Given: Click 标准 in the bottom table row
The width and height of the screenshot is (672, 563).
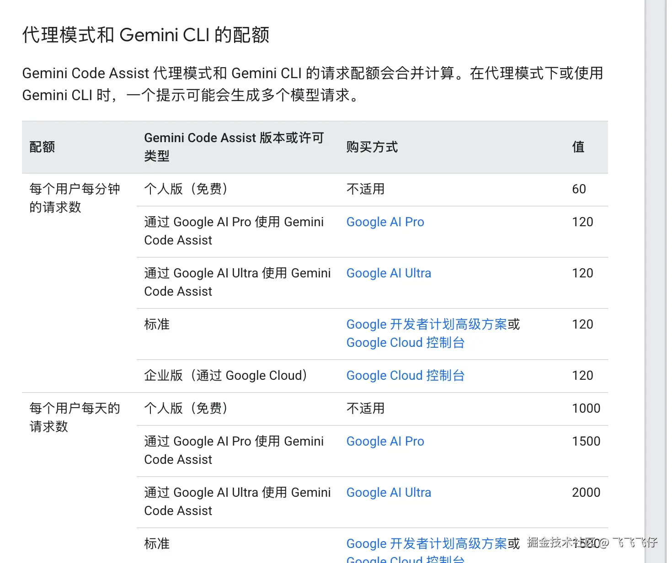Looking at the screenshot, I should [157, 544].
